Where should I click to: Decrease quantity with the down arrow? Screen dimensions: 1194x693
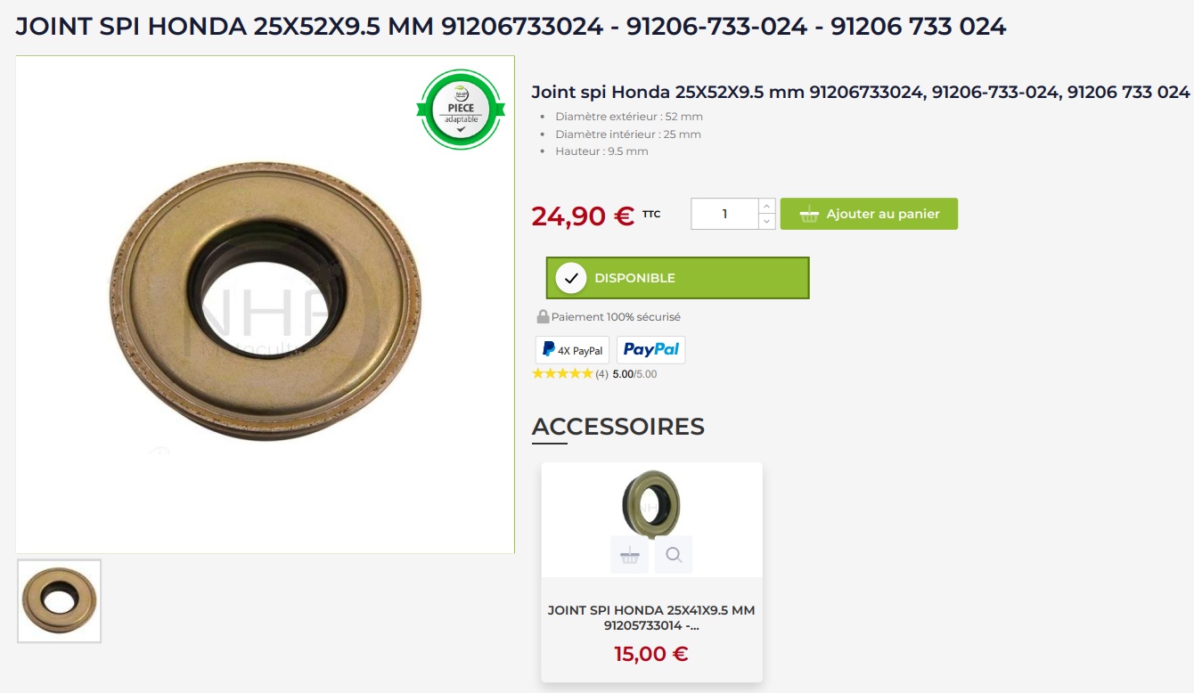[767, 222]
